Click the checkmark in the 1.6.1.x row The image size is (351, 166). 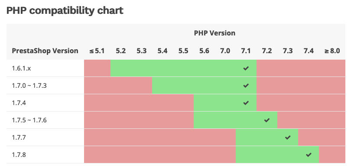(246, 68)
